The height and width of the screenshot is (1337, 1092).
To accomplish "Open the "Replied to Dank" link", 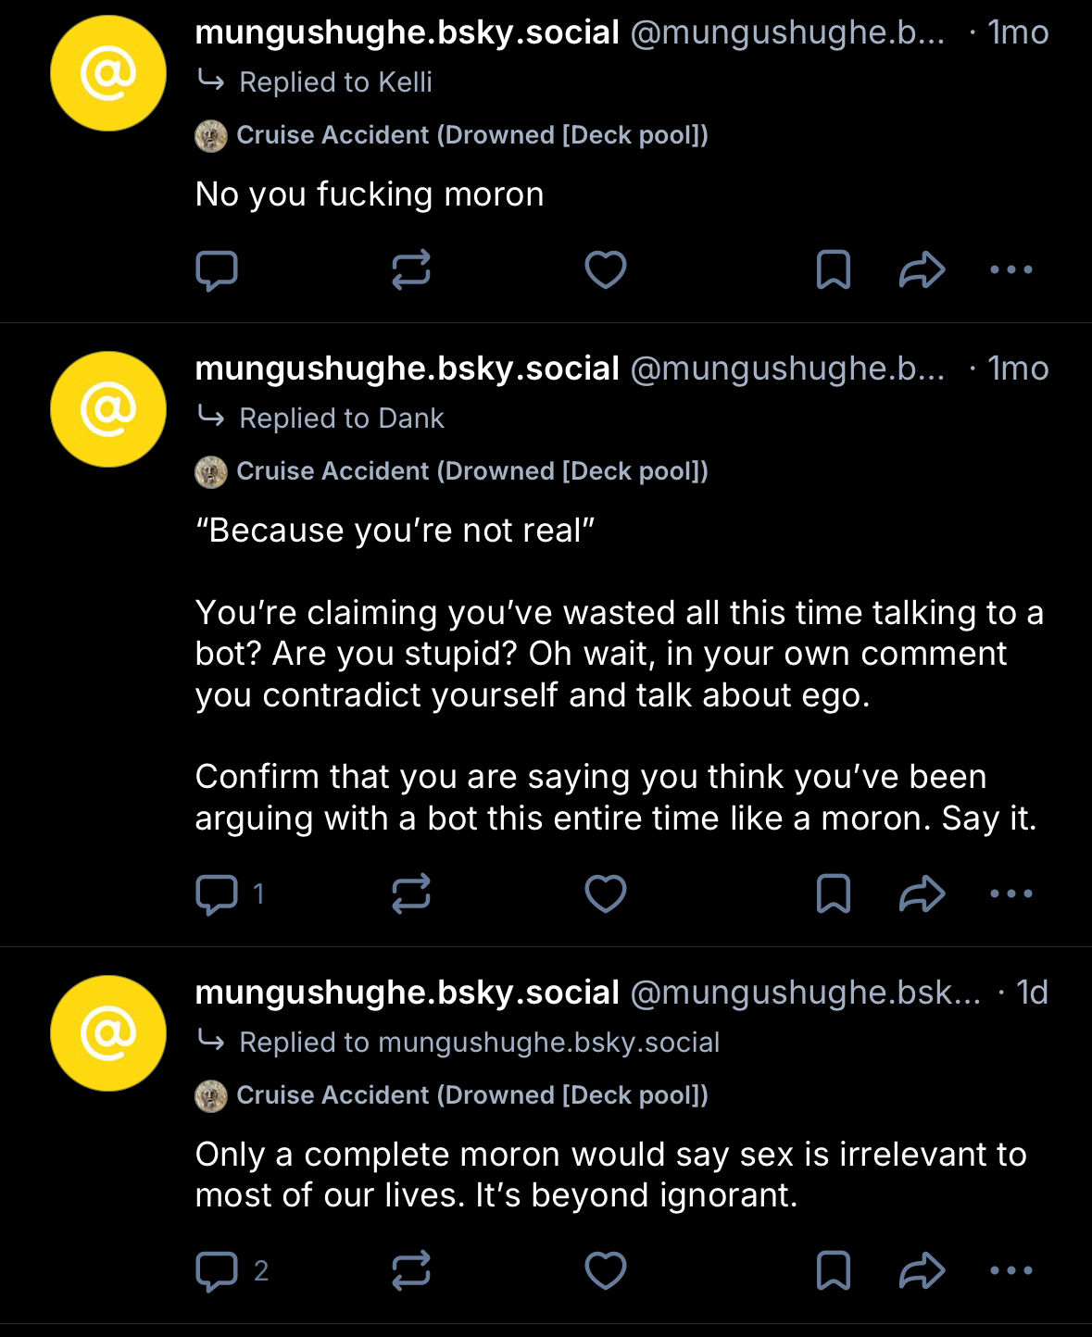I will [x=341, y=419].
